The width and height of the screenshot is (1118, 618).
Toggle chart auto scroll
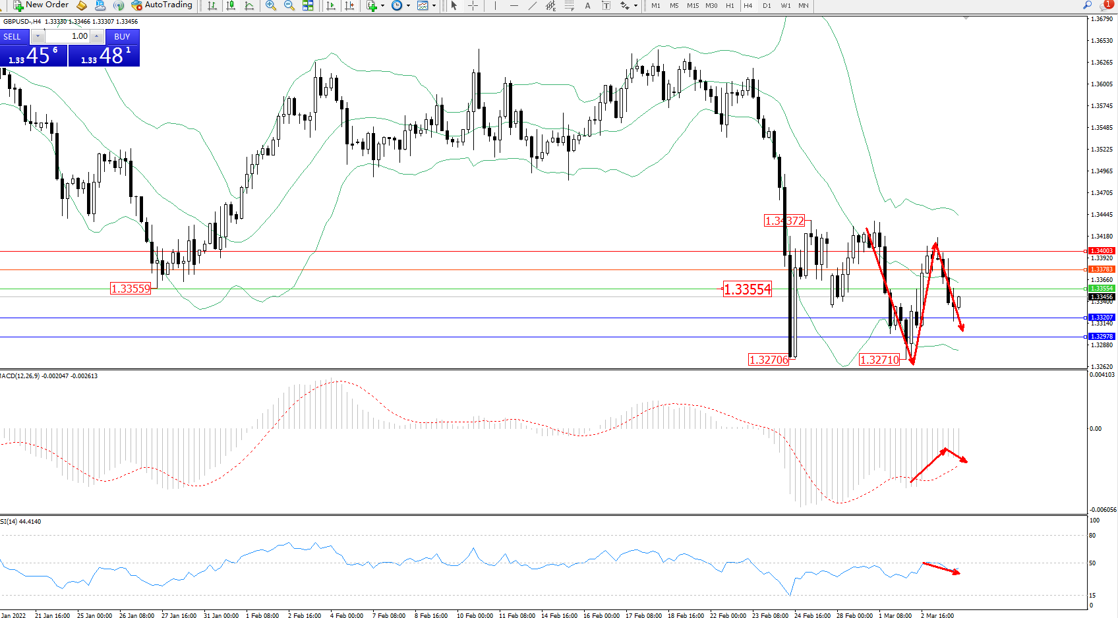click(x=331, y=5)
